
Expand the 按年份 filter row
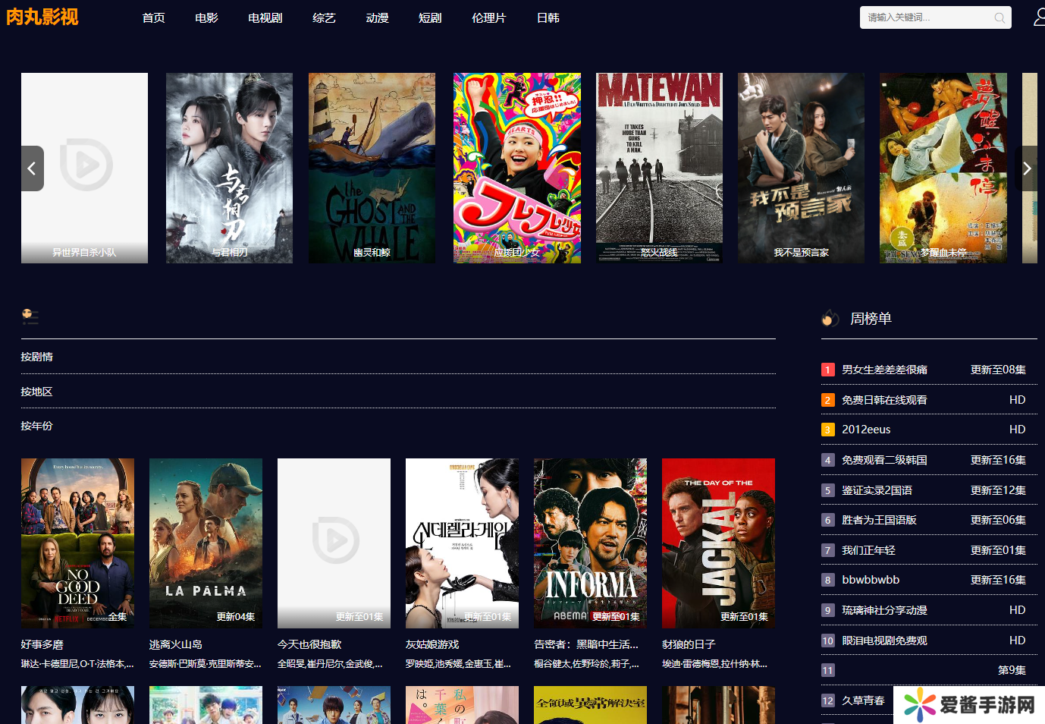point(37,426)
